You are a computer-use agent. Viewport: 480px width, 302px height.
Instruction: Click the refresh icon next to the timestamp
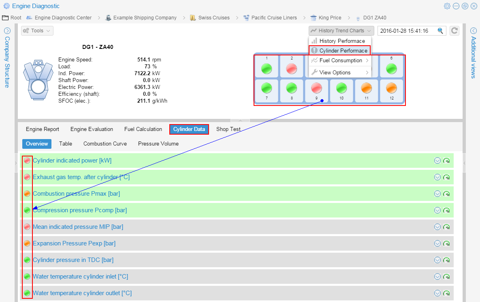[x=454, y=30]
